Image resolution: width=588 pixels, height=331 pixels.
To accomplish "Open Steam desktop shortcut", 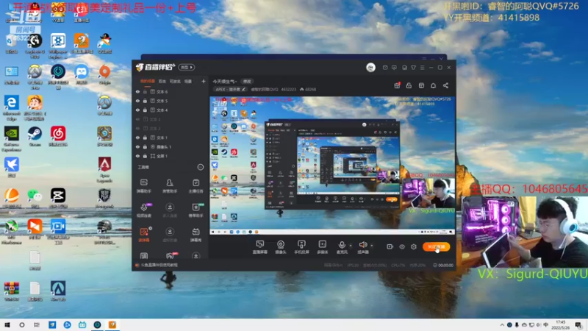I will [x=35, y=137].
